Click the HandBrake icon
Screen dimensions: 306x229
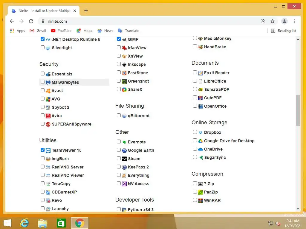201,47
